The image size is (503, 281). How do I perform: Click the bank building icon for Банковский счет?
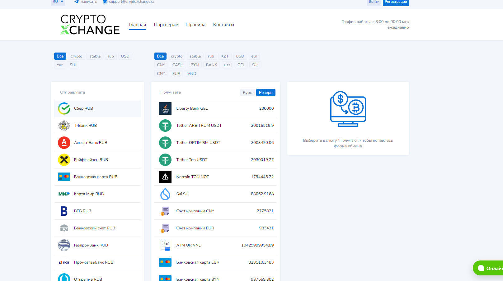click(64, 228)
